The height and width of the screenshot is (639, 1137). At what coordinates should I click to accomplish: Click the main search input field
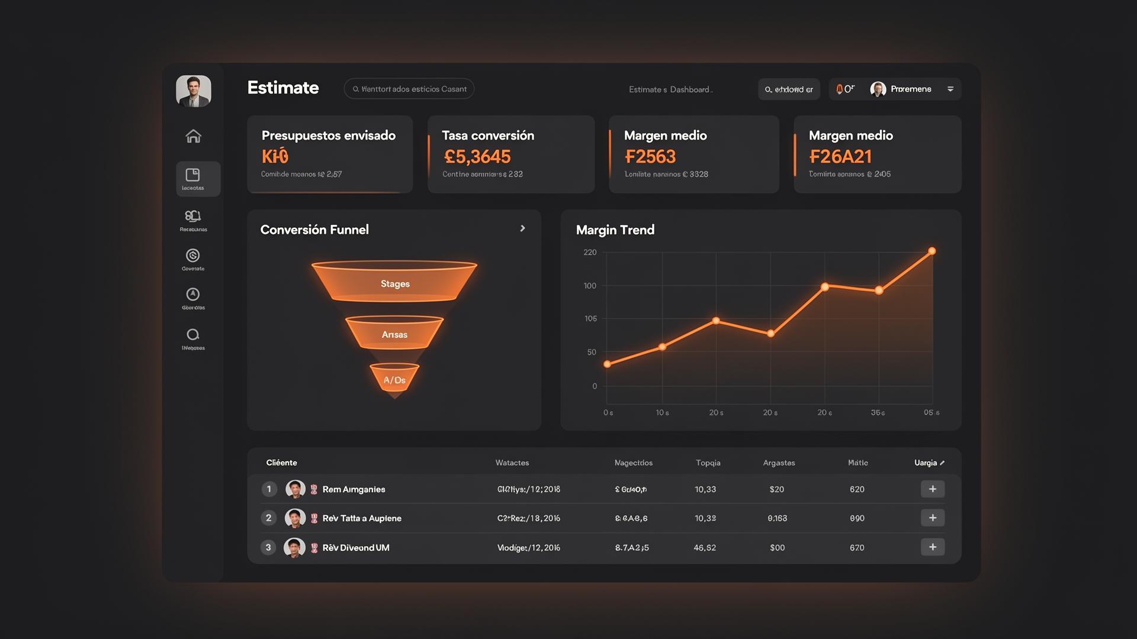click(409, 89)
